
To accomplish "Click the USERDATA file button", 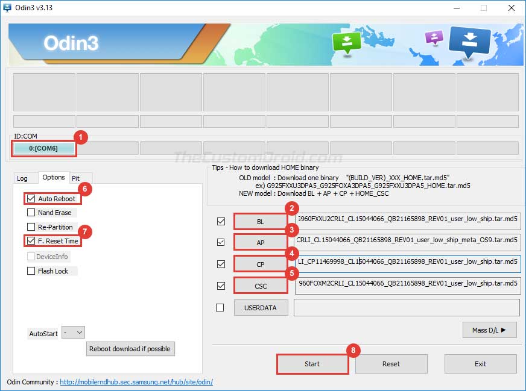I will pos(261,308).
